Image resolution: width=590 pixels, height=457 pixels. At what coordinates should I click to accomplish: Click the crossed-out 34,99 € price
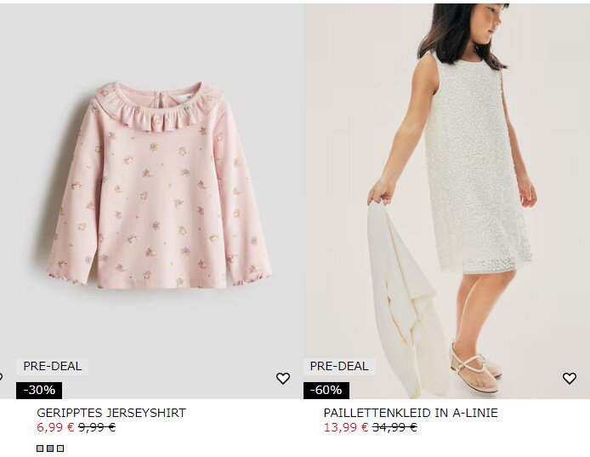(x=394, y=427)
